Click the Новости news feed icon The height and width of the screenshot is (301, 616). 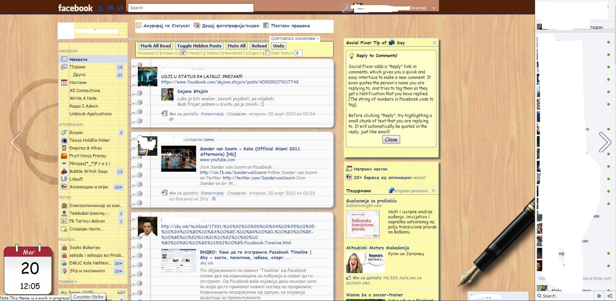pyautogui.click(x=64, y=59)
